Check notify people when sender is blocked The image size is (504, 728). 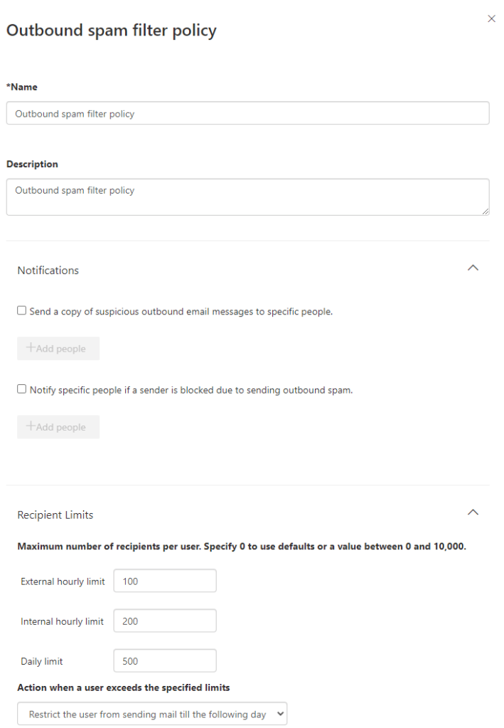(22, 390)
